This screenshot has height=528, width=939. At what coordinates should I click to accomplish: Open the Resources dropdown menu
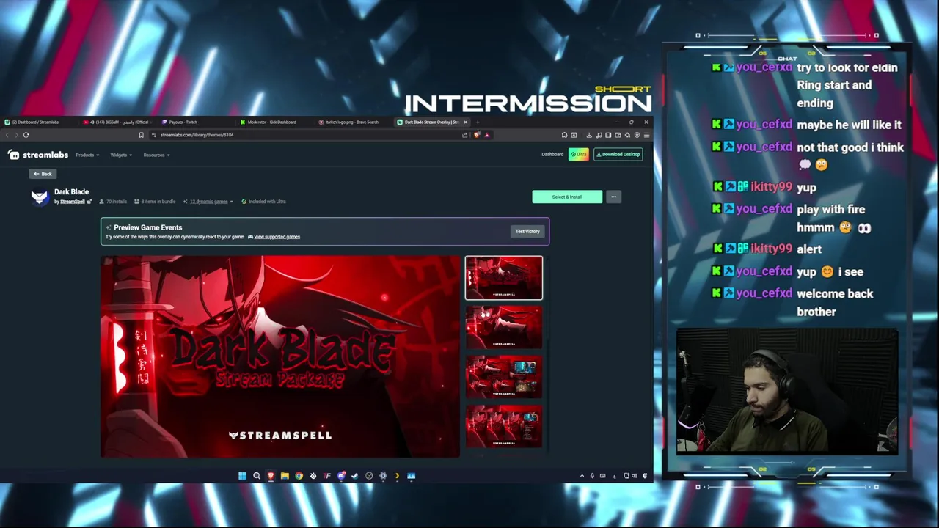[x=156, y=155]
